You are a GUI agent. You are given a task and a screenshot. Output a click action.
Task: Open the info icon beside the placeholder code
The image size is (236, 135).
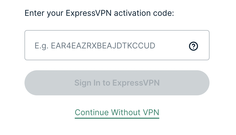[193, 46]
